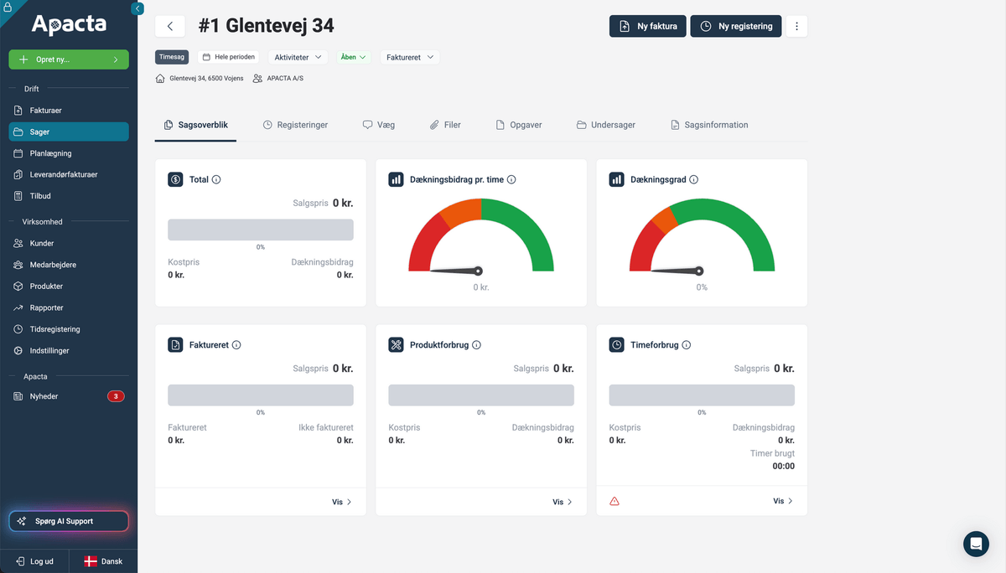Click the back arrow beside the case title
Screen dimensions: 1006x573
[x=170, y=26]
